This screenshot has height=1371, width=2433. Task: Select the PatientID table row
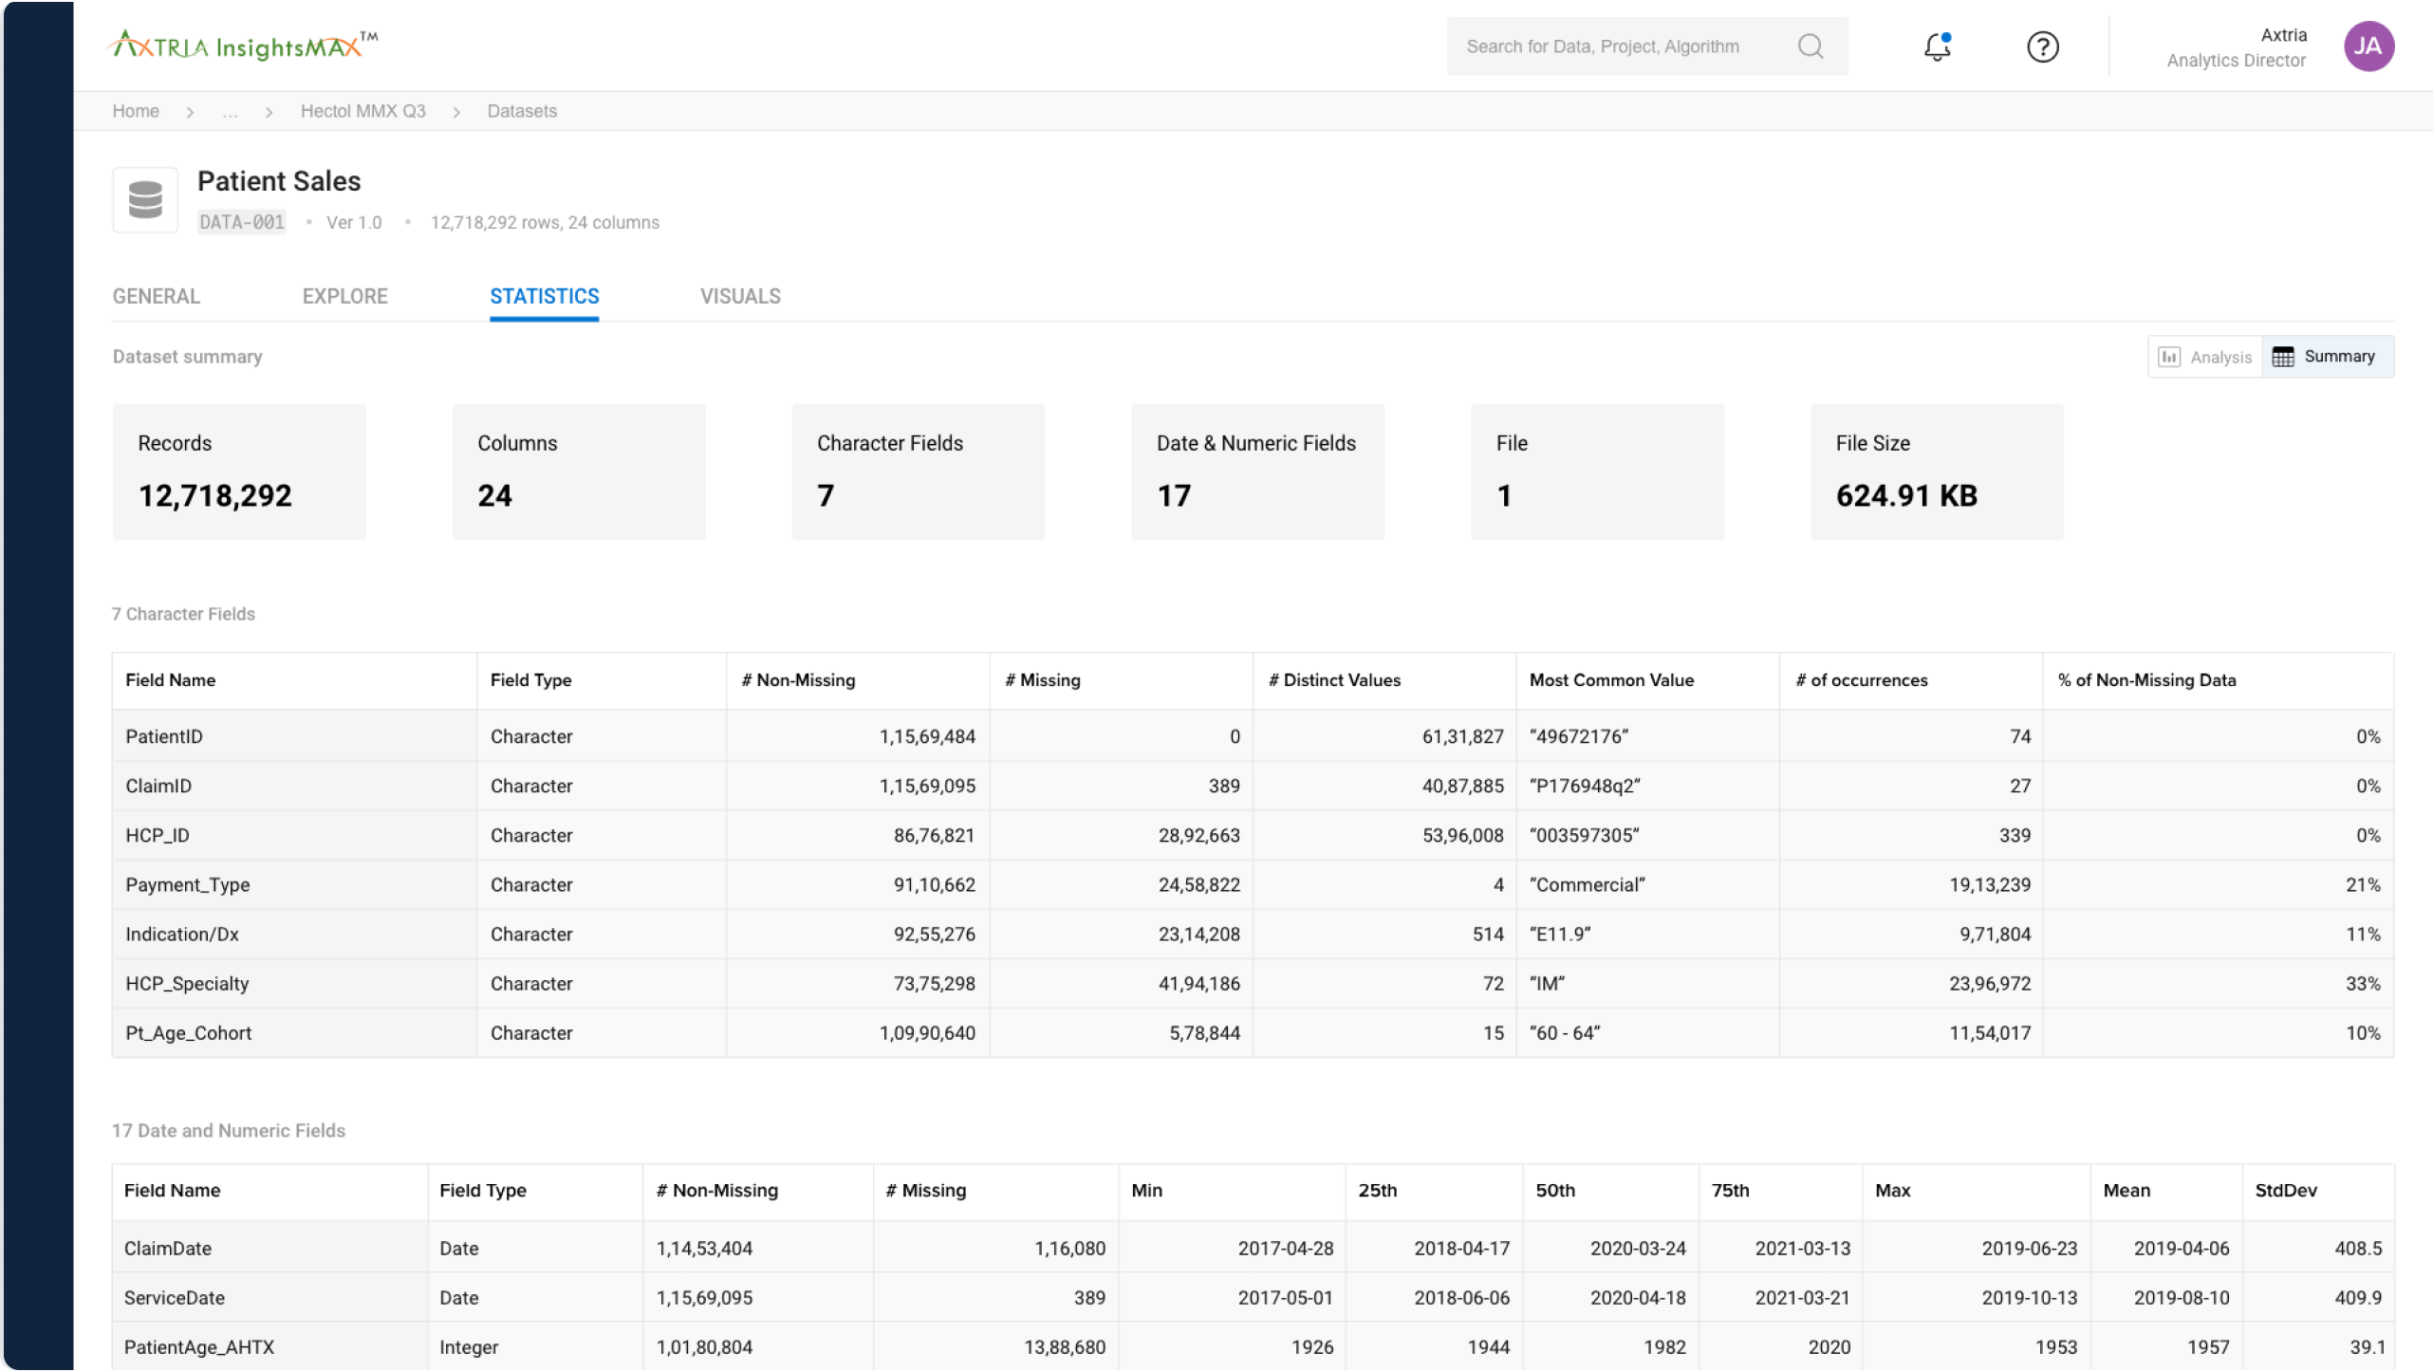tap(664, 736)
